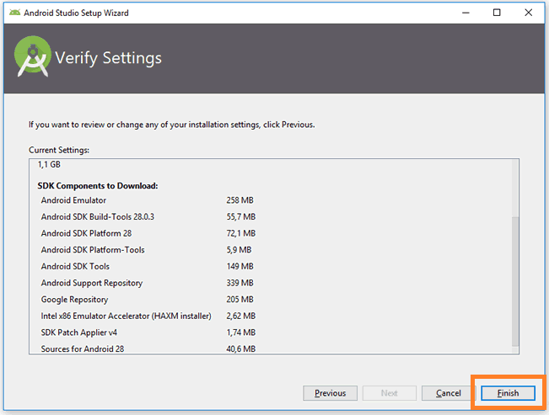Click the Android Studio logo in header
This screenshot has width=549, height=415.
coord(33,56)
